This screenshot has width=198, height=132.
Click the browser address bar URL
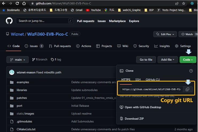point(63,3)
